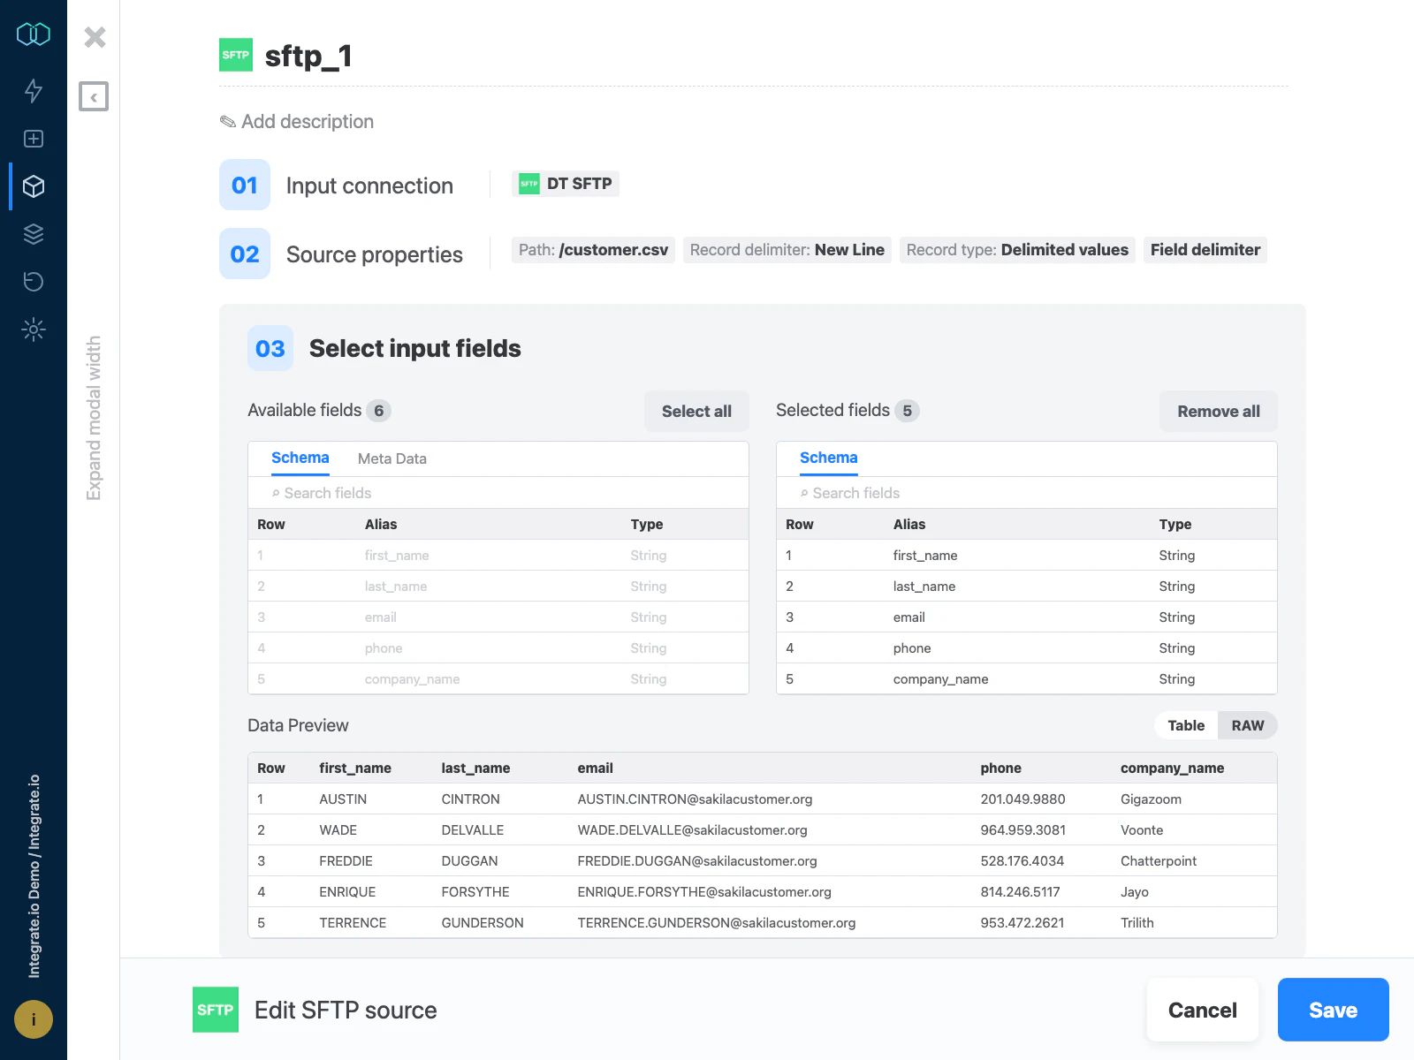The image size is (1414, 1060).
Task: Click preview cell GUNDERSON
Action: click(x=483, y=923)
